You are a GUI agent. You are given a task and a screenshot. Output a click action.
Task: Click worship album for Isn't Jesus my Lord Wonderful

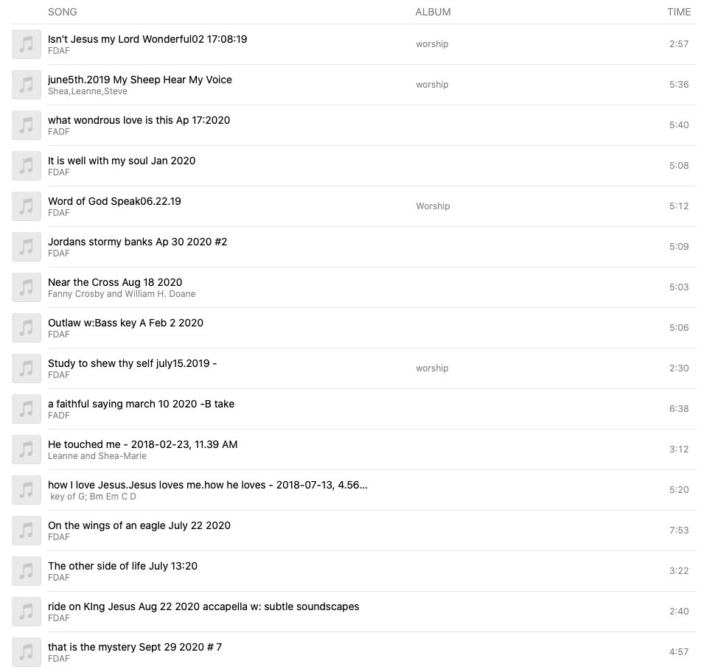(432, 44)
